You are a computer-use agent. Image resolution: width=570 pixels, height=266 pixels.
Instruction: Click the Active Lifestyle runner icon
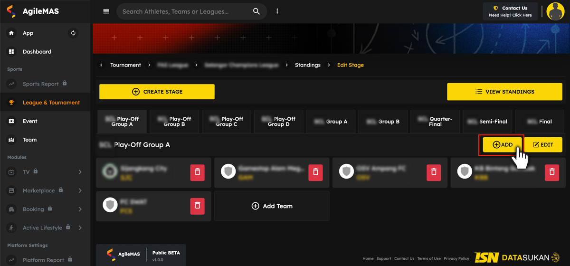point(11,228)
